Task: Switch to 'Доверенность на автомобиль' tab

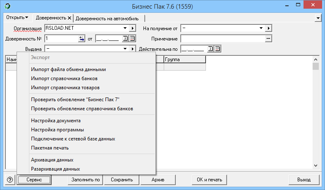Action: 110,18
